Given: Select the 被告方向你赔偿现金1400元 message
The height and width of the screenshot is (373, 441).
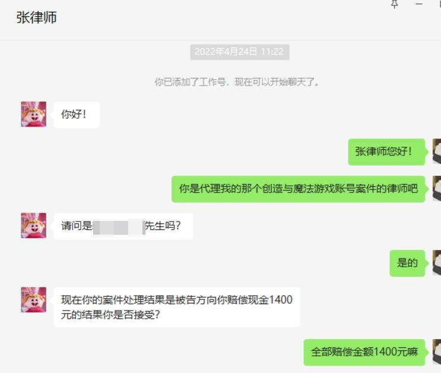Looking at the screenshot, I should (x=177, y=307).
